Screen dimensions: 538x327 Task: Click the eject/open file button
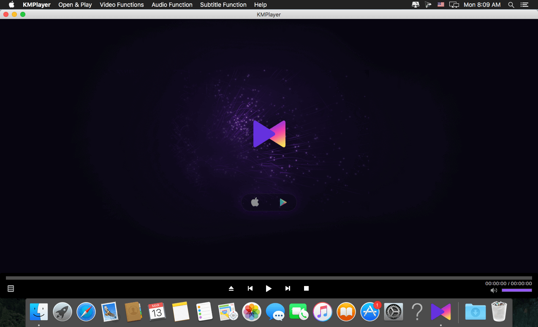point(231,289)
